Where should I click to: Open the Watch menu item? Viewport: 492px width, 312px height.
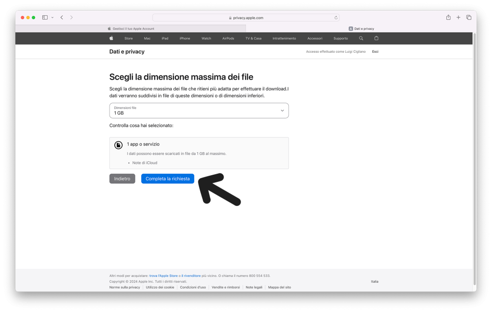206,38
